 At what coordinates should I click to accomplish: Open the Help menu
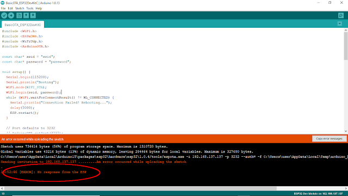click(39, 9)
